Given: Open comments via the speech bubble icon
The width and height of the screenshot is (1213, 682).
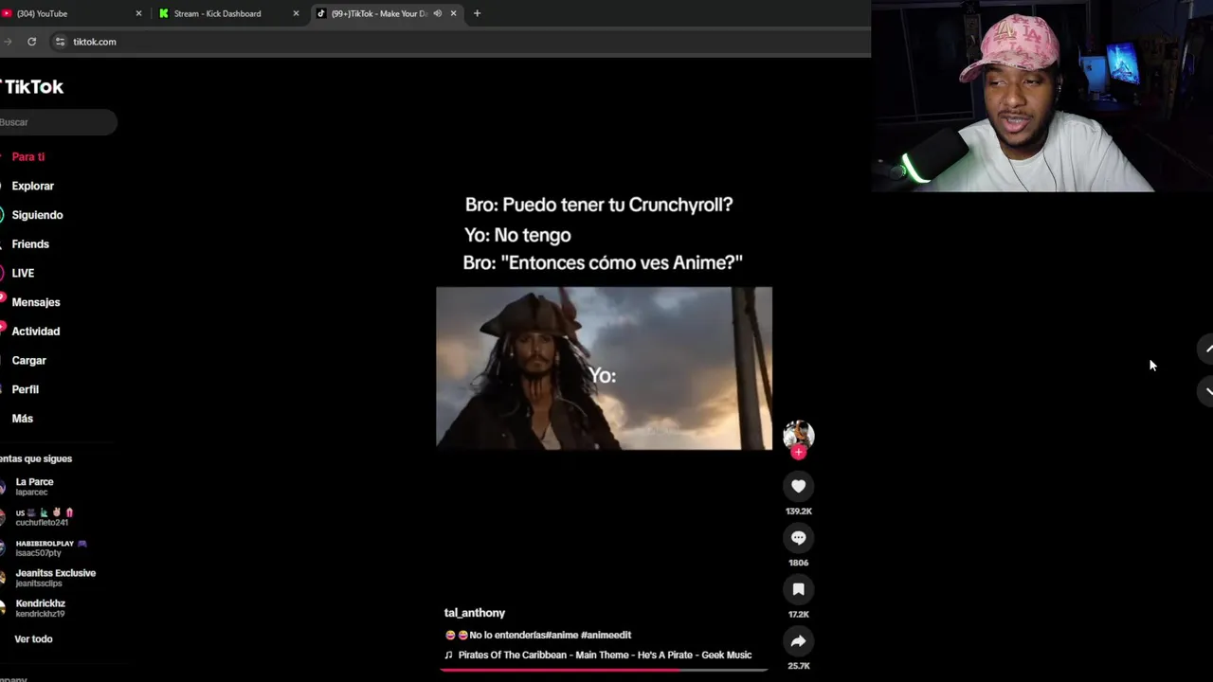Looking at the screenshot, I should pos(798,538).
